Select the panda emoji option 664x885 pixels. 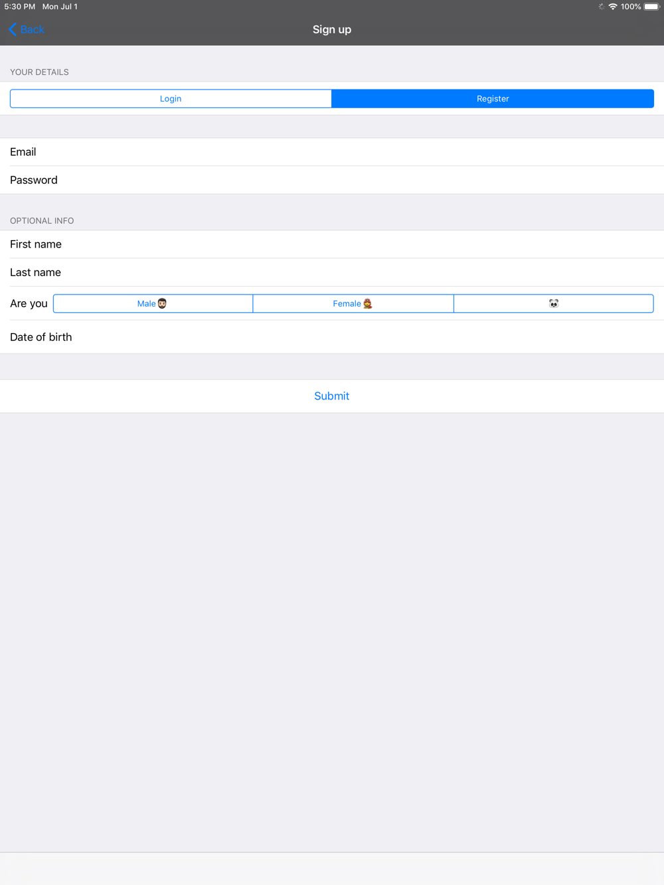[554, 303]
